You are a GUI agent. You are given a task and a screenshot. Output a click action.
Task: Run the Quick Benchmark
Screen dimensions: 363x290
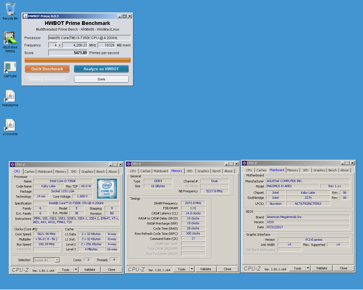pos(47,69)
